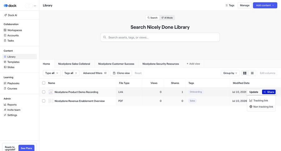Screen dimensions: 281x151
Task: Open the Nicelydone Security Resources tab
Action: point(160,64)
